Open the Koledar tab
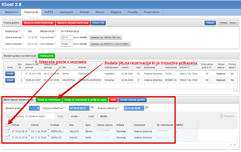 (84, 12)
